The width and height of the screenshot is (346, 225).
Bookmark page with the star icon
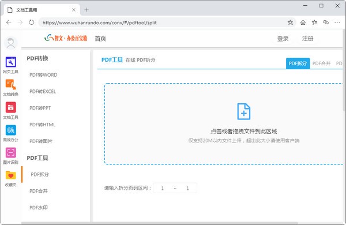[290, 22]
